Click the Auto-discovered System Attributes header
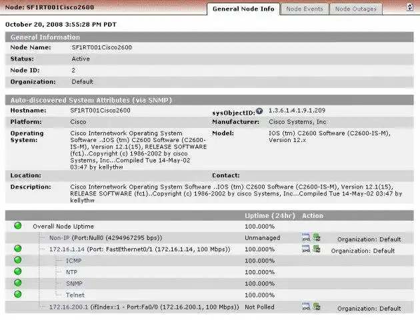 (x=209, y=100)
